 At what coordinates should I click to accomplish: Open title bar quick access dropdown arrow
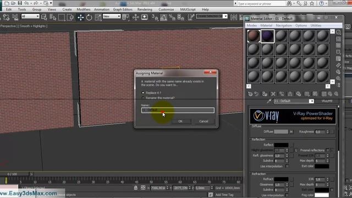pos(51,3)
